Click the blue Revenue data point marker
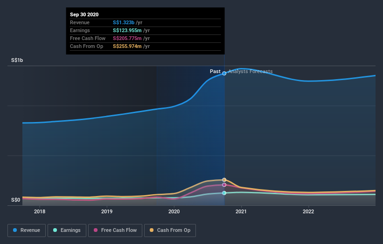Image resolution: width=383 pixels, height=244 pixels. [224, 74]
